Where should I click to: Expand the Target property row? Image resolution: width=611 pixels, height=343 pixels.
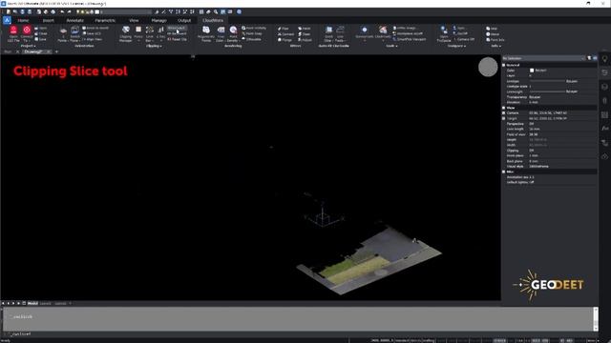(504, 118)
